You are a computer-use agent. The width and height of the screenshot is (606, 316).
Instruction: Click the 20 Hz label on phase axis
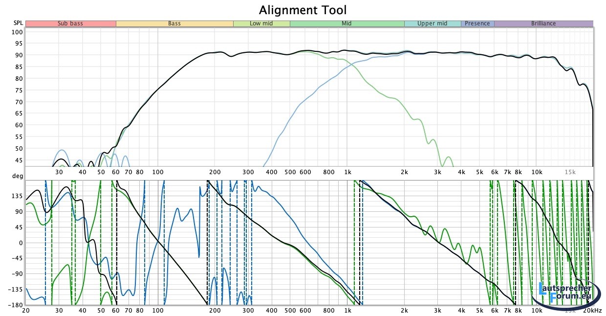point(26,311)
